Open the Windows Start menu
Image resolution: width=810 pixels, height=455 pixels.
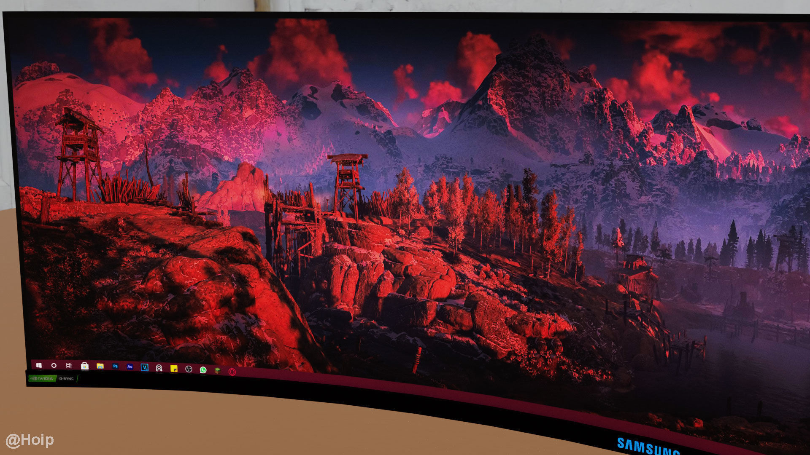pyautogui.click(x=39, y=365)
